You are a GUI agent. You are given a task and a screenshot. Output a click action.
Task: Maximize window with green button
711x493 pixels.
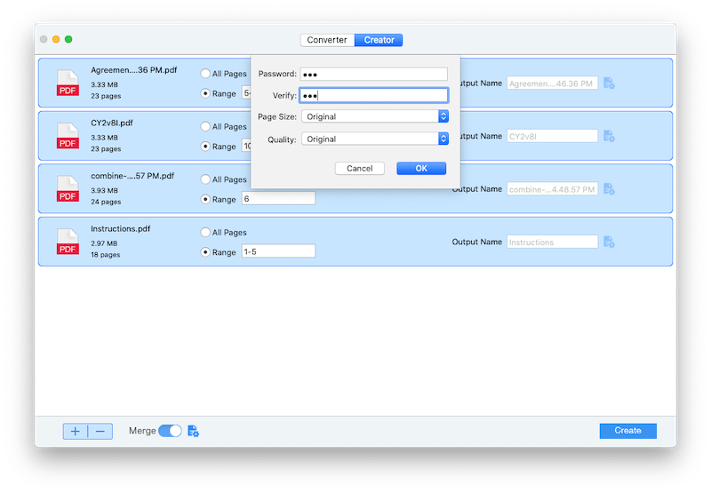tap(68, 39)
